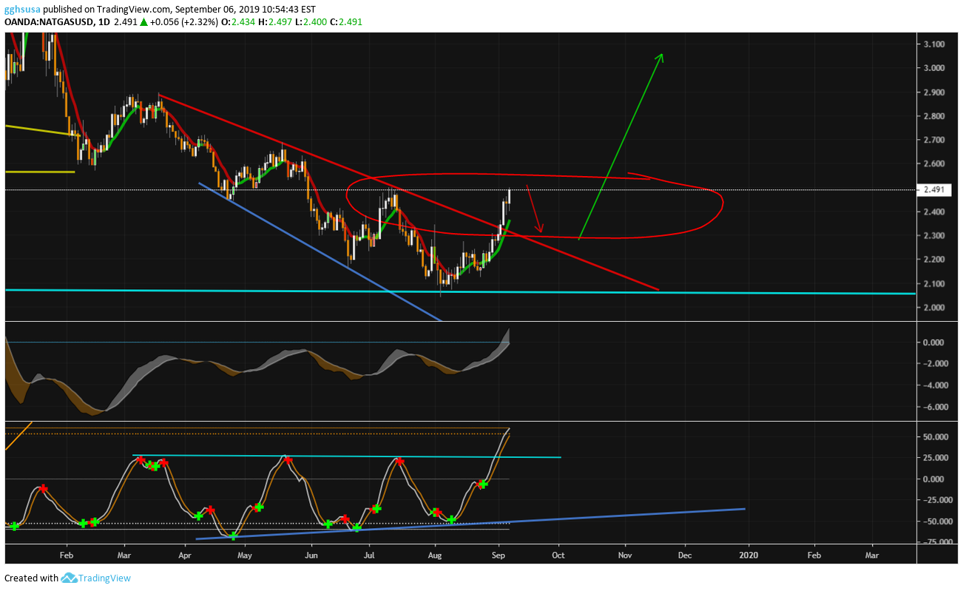
Task: Click the Jun label on time axis
Action: point(311,554)
